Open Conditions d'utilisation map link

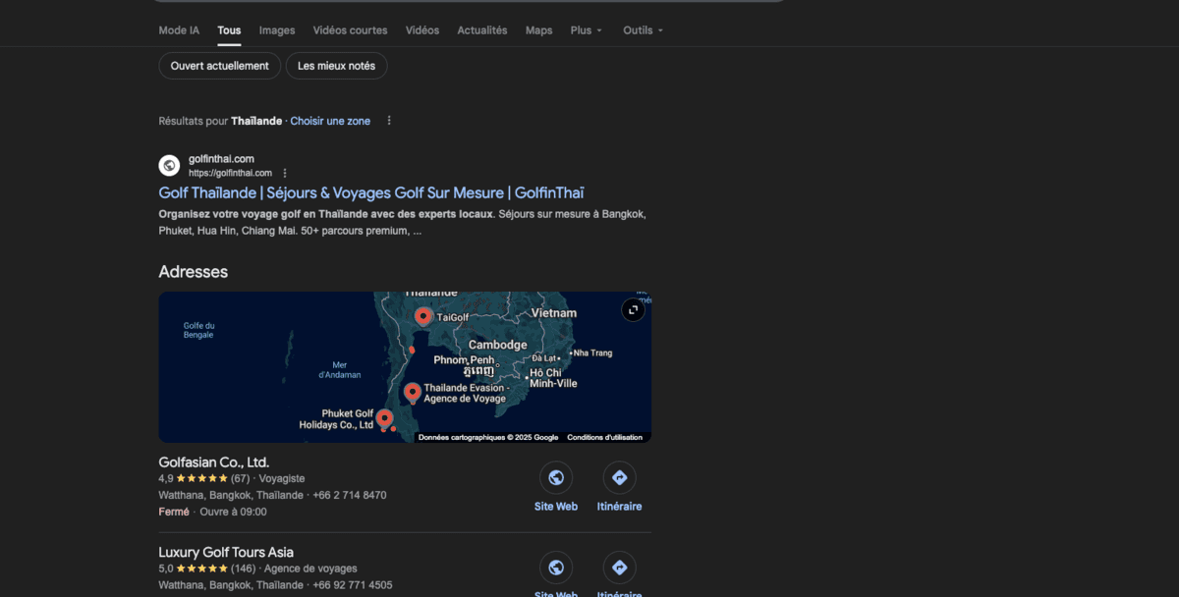click(x=604, y=437)
